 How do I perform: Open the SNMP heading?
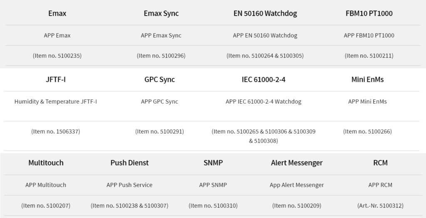(213, 163)
